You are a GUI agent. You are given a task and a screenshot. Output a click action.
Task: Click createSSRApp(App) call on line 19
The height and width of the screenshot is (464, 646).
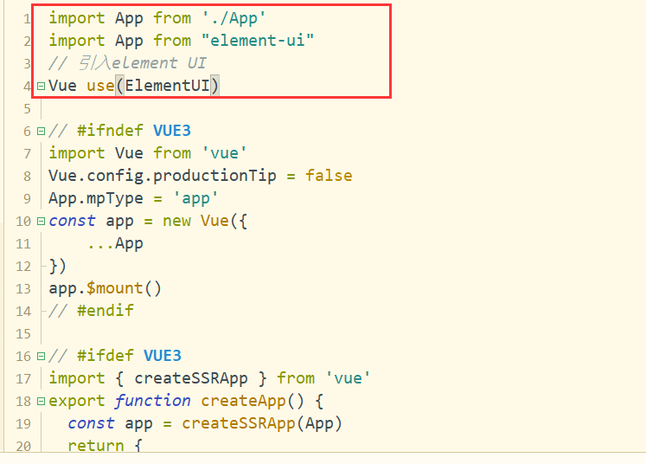(x=262, y=423)
